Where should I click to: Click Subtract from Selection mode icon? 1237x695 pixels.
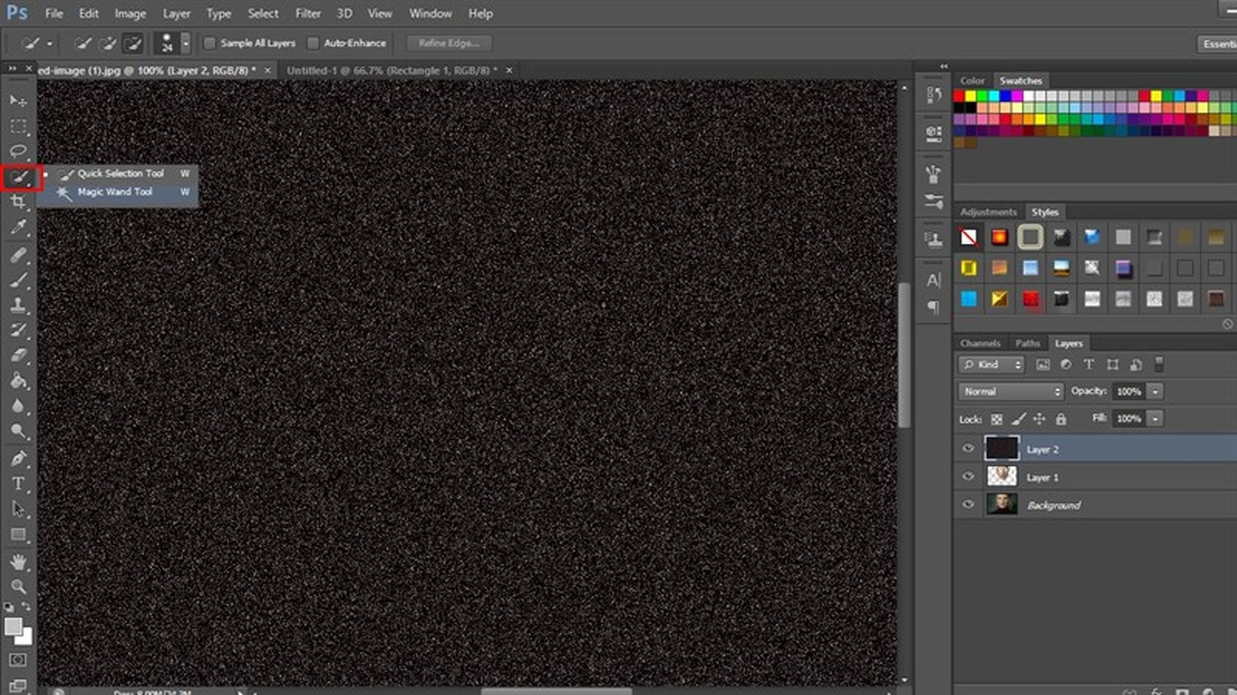coord(133,43)
